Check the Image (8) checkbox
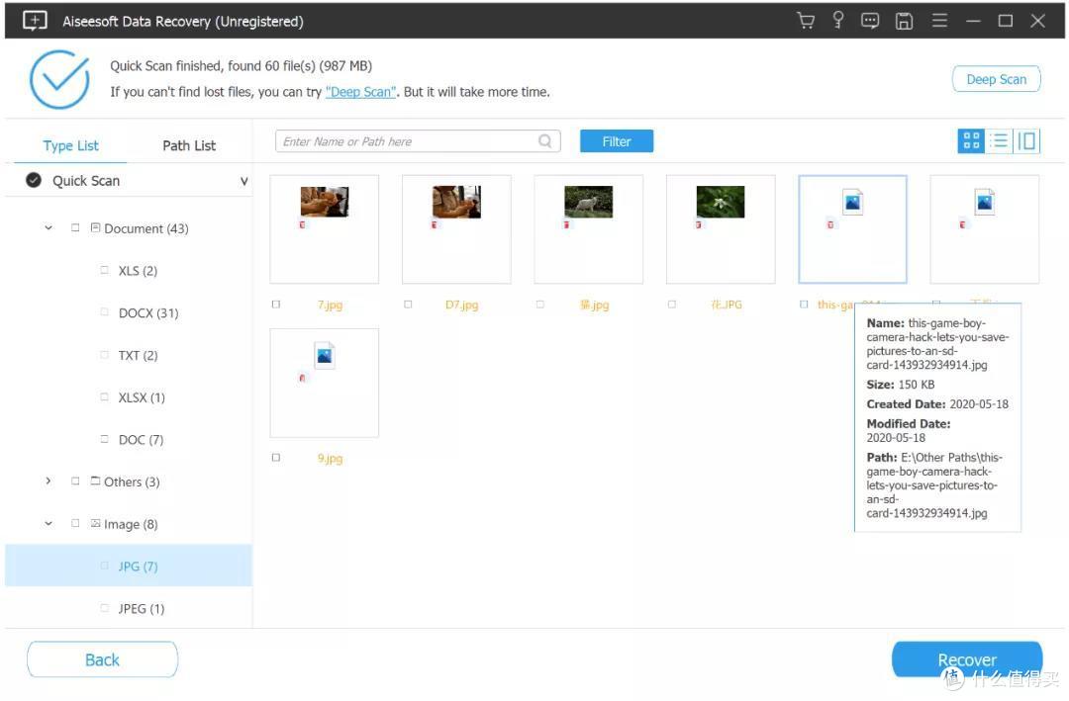This screenshot has width=1069, height=701. pos(75,523)
